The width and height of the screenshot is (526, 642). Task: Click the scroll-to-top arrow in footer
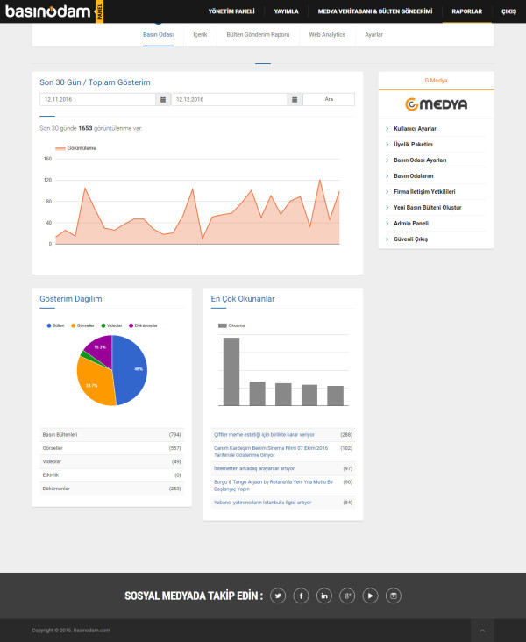pos(481,630)
